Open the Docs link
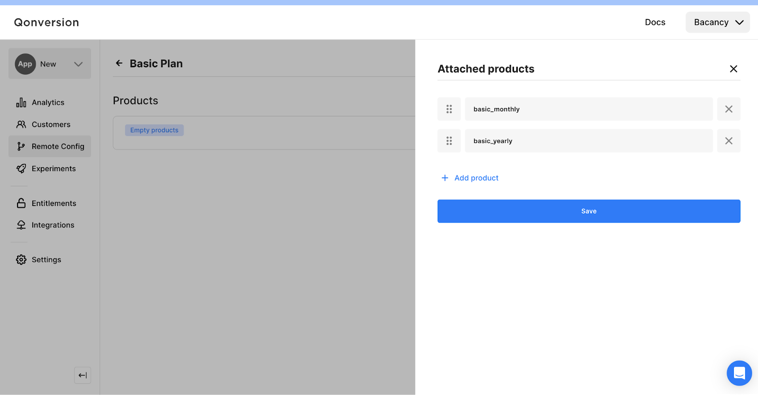The image size is (758, 395). [655, 22]
